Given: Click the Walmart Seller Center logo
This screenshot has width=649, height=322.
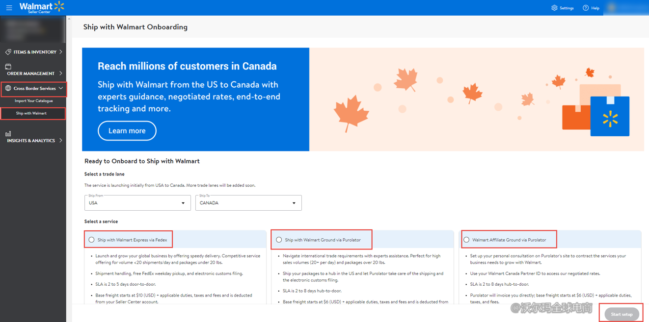Looking at the screenshot, I should (x=42, y=7).
